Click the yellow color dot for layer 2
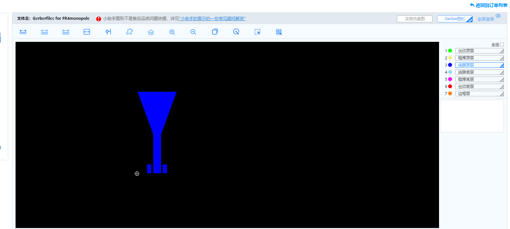 click(x=450, y=58)
